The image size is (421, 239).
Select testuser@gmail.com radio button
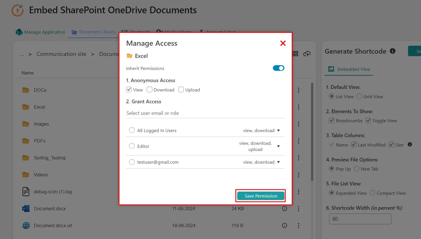(132, 162)
